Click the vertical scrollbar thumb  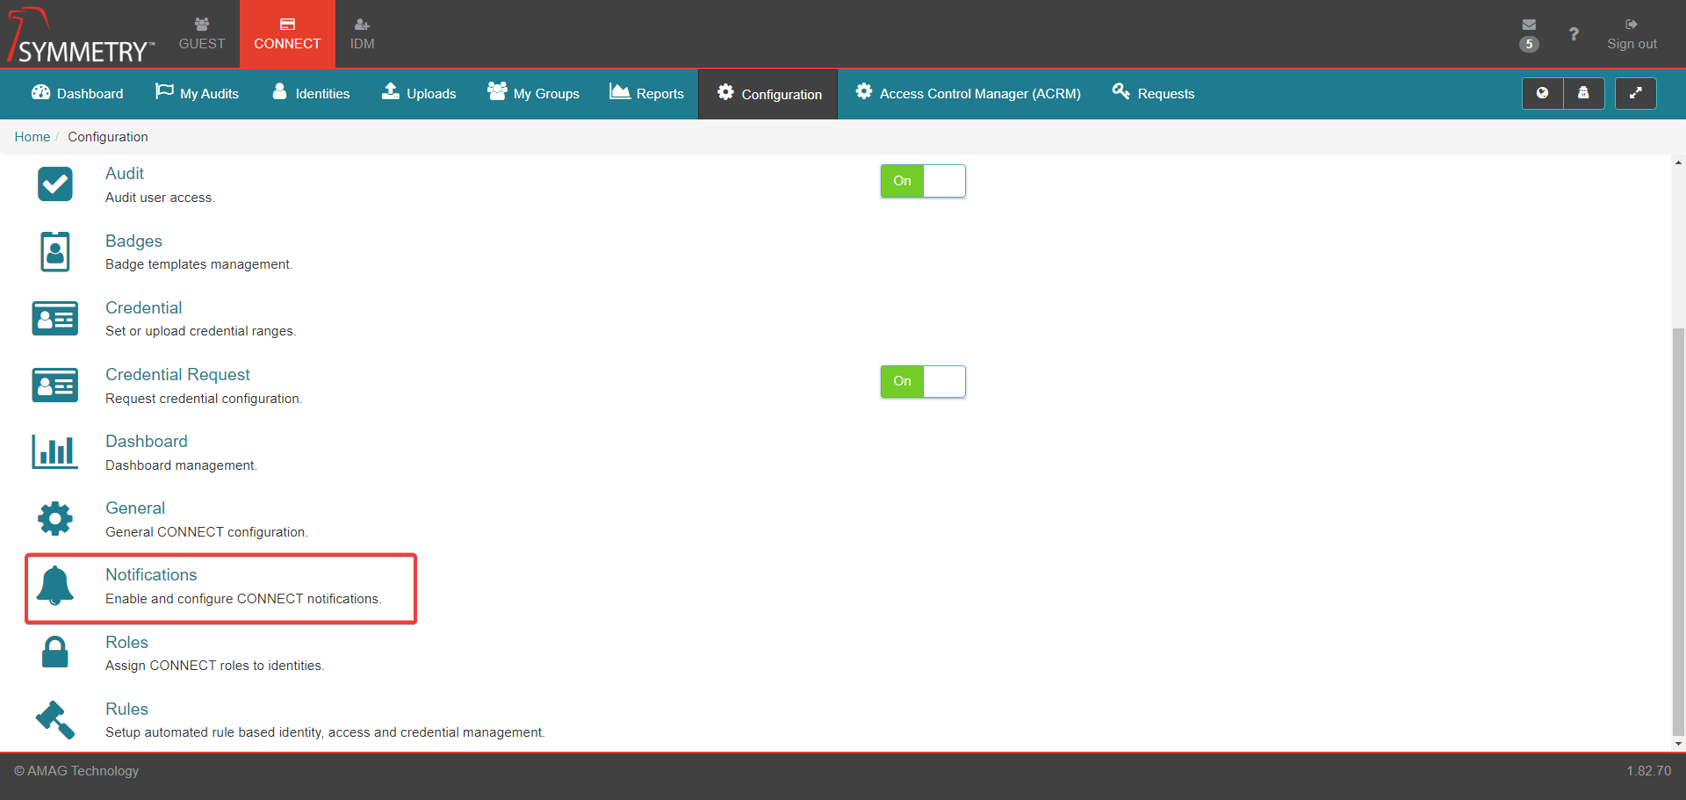tap(1678, 531)
